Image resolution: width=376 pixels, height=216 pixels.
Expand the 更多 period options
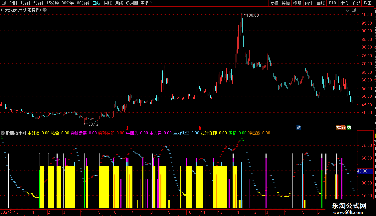[x=146, y=3]
